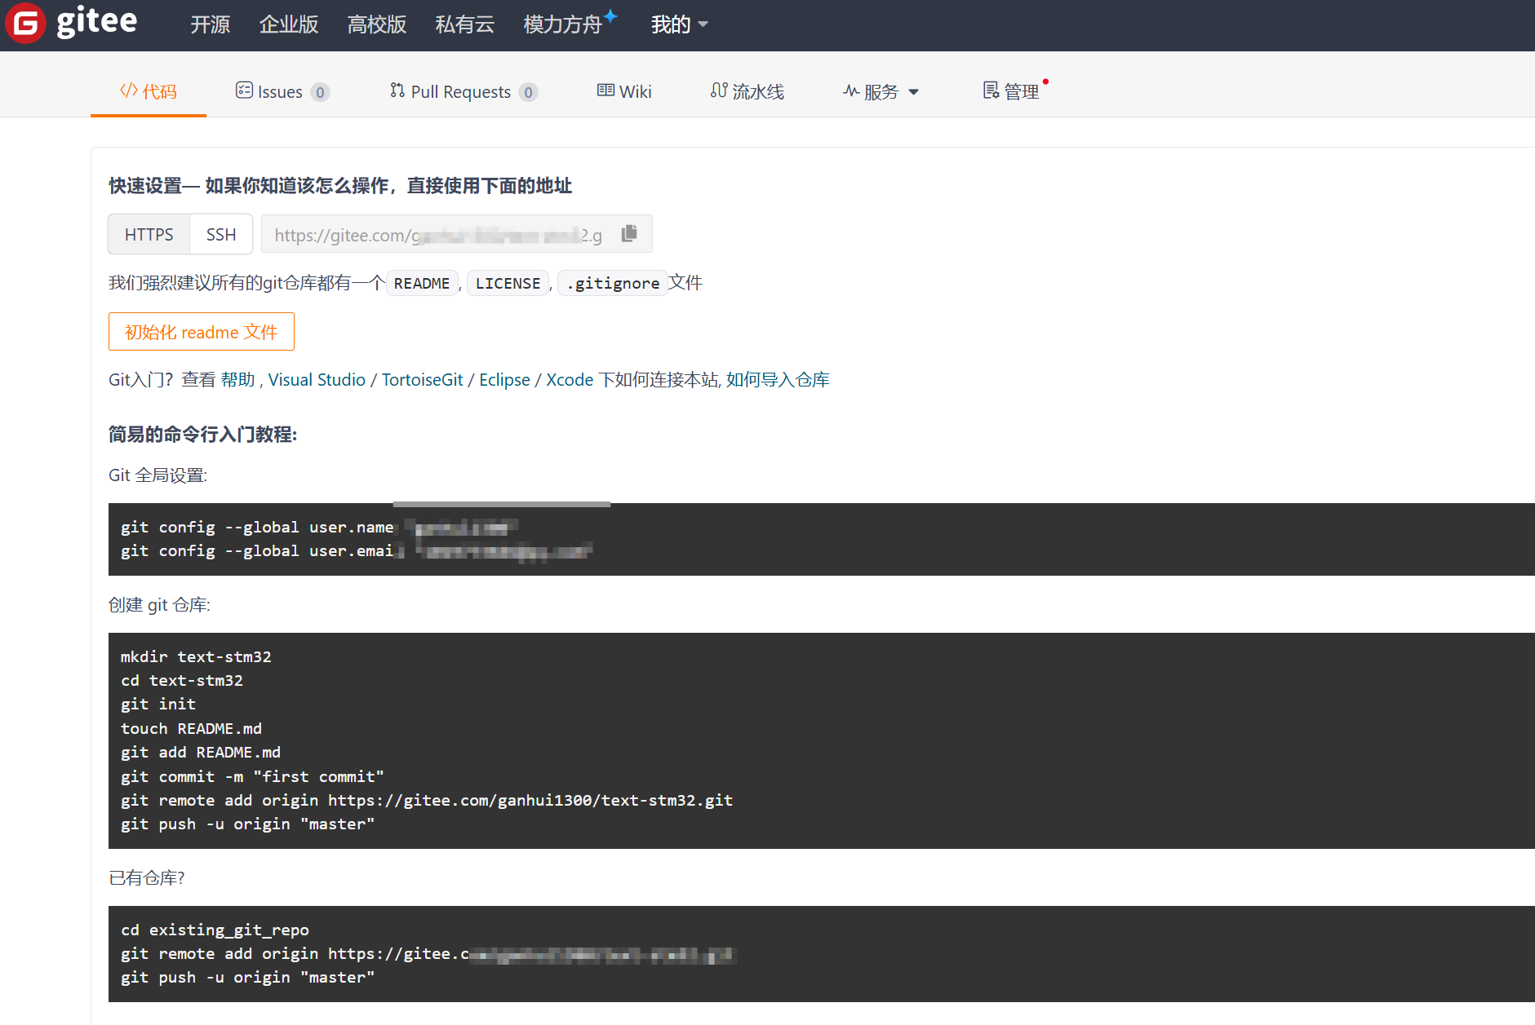
Task: Click the 流水线 pipeline icon
Action: 718,91
